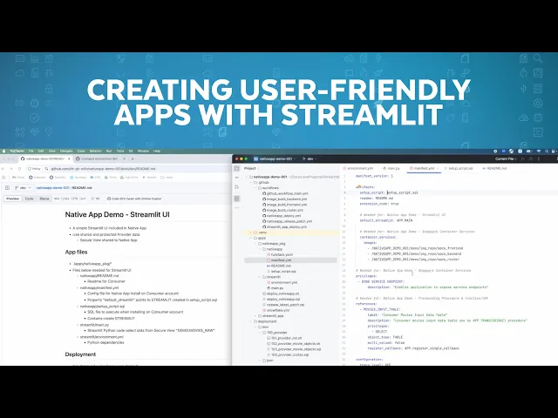The image size is (558, 418).
Task: Select the Code view on GitHub file
Action: click(29, 199)
